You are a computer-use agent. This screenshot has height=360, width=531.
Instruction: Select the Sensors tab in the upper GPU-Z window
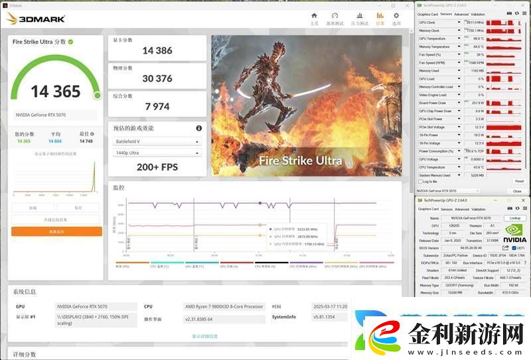[446, 14]
